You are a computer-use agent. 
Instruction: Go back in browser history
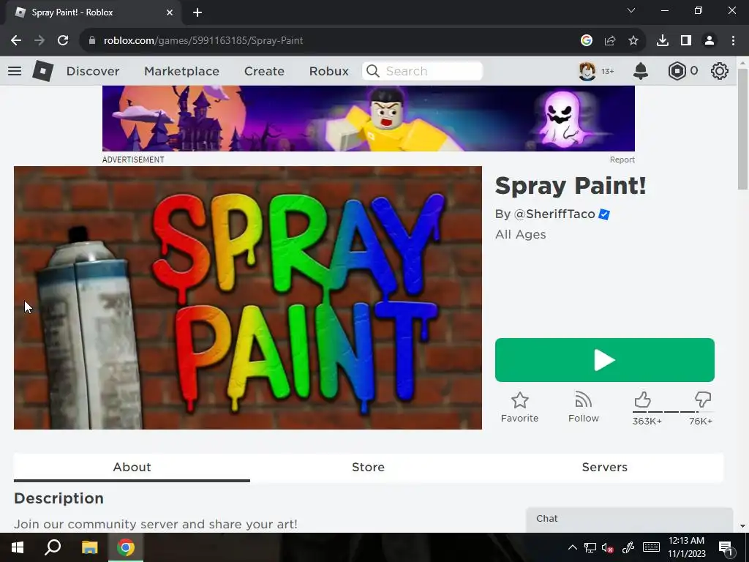pyautogui.click(x=16, y=41)
